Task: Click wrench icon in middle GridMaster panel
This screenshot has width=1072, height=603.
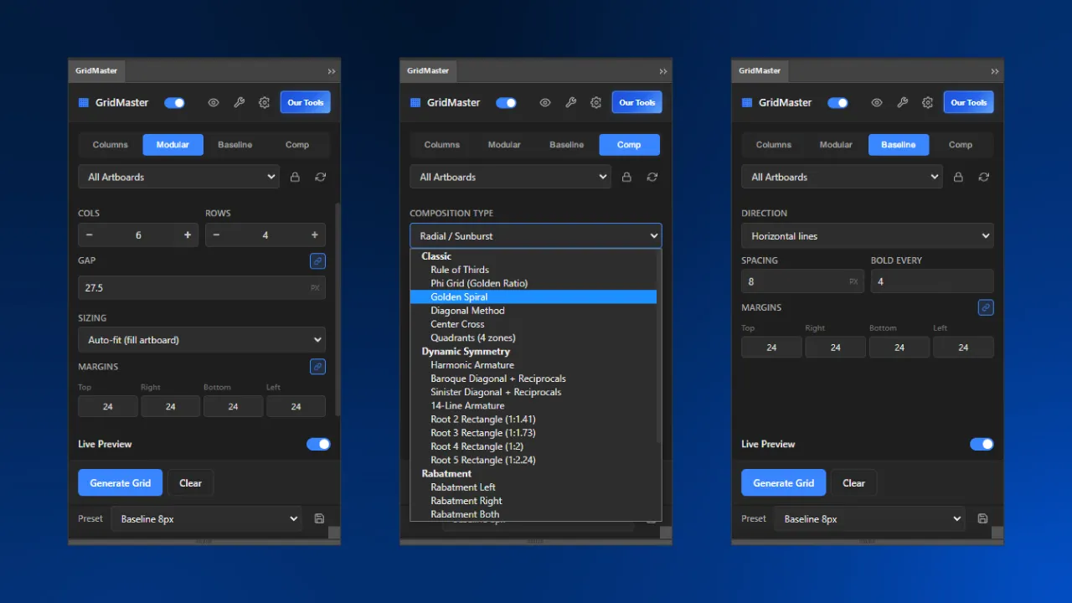Action: coord(570,103)
